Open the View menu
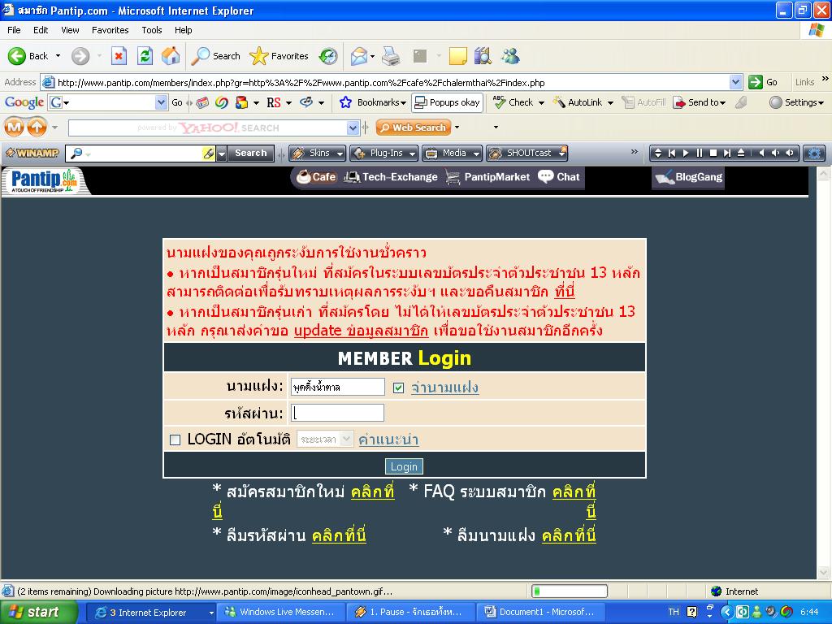The height and width of the screenshot is (624, 832). point(70,30)
